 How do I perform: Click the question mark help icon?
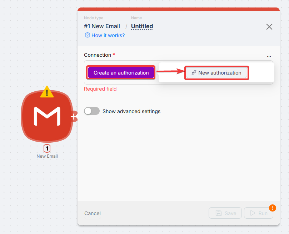click(x=87, y=35)
